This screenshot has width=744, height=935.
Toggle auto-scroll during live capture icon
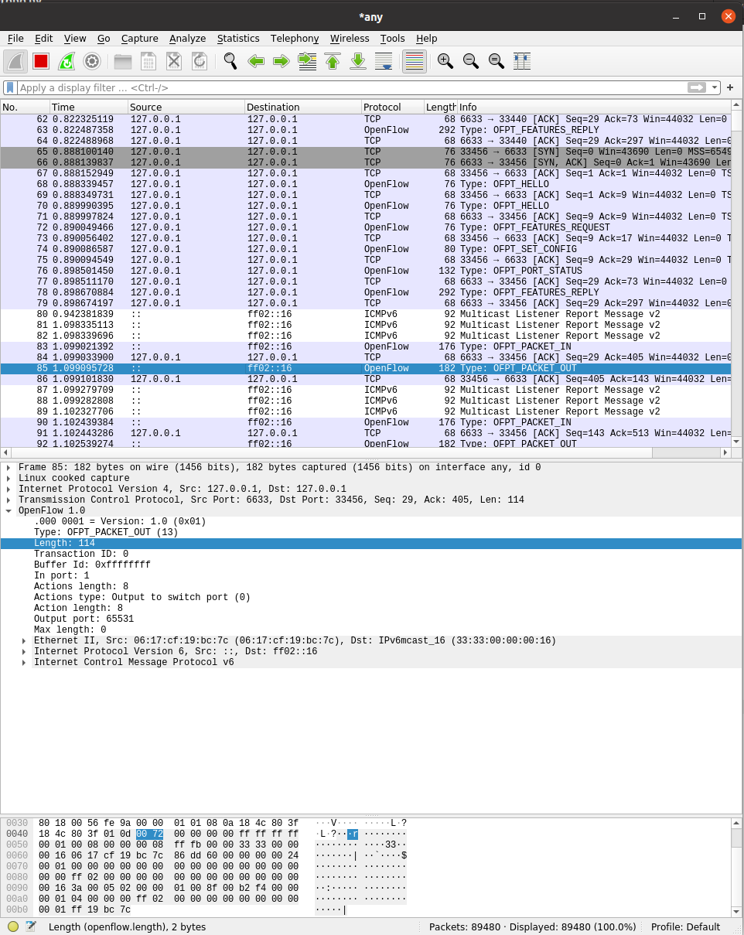pos(384,61)
